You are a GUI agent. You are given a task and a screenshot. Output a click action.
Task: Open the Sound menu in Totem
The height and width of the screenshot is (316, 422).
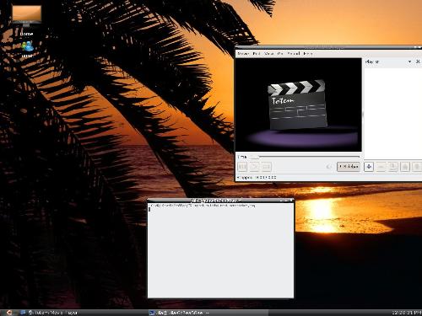pyautogui.click(x=294, y=53)
